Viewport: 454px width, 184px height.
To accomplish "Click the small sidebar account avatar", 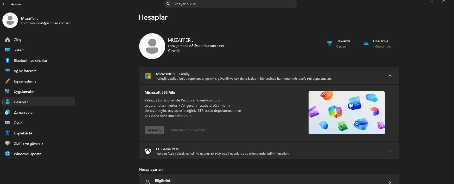I will tap(10, 20).
